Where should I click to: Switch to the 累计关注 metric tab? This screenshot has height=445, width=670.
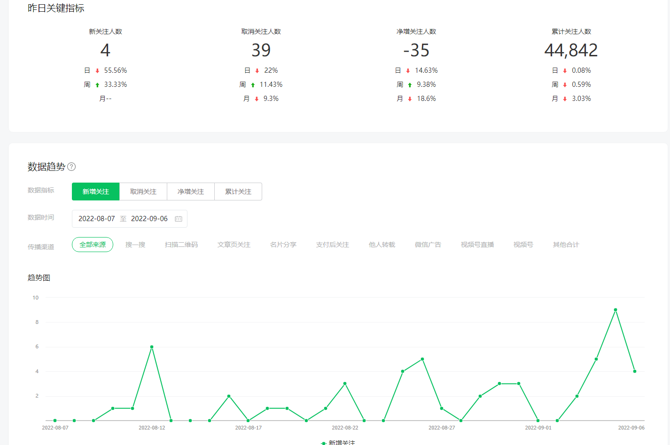coord(238,192)
